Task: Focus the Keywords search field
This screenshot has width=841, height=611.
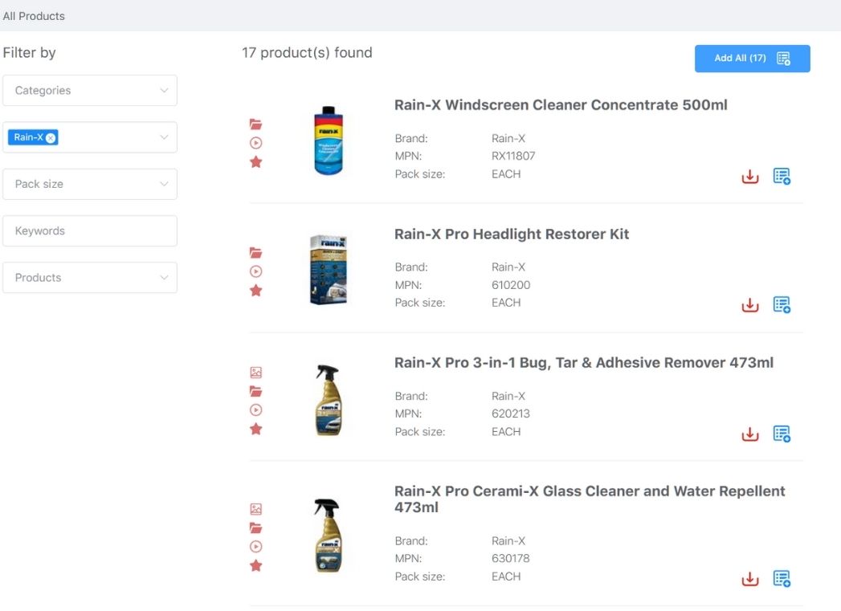Action: pyautogui.click(x=90, y=231)
